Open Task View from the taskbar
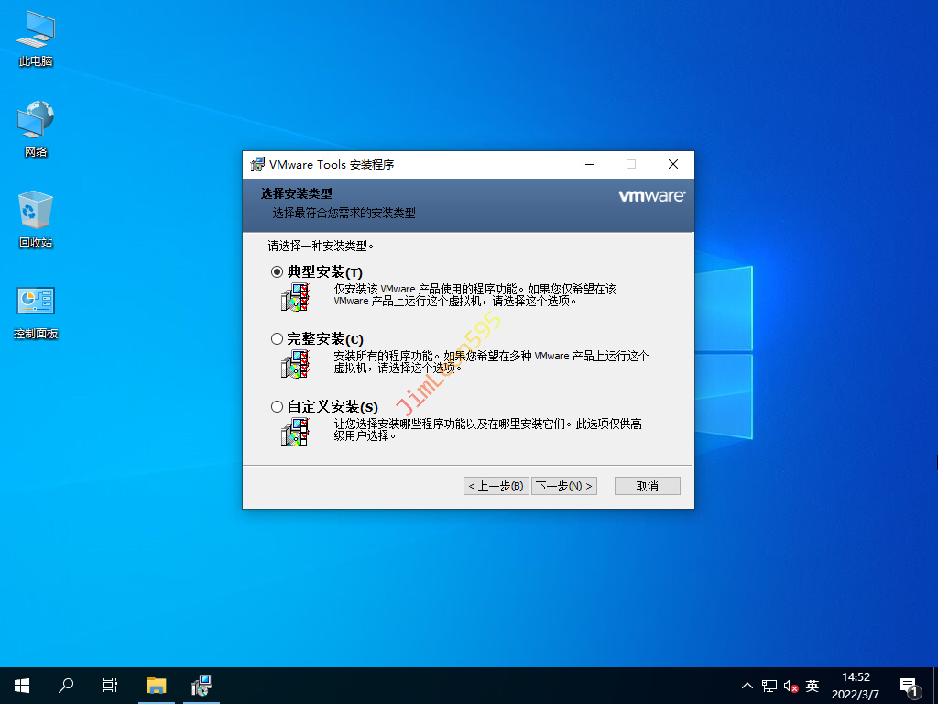The image size is (938, 704). 110,685
